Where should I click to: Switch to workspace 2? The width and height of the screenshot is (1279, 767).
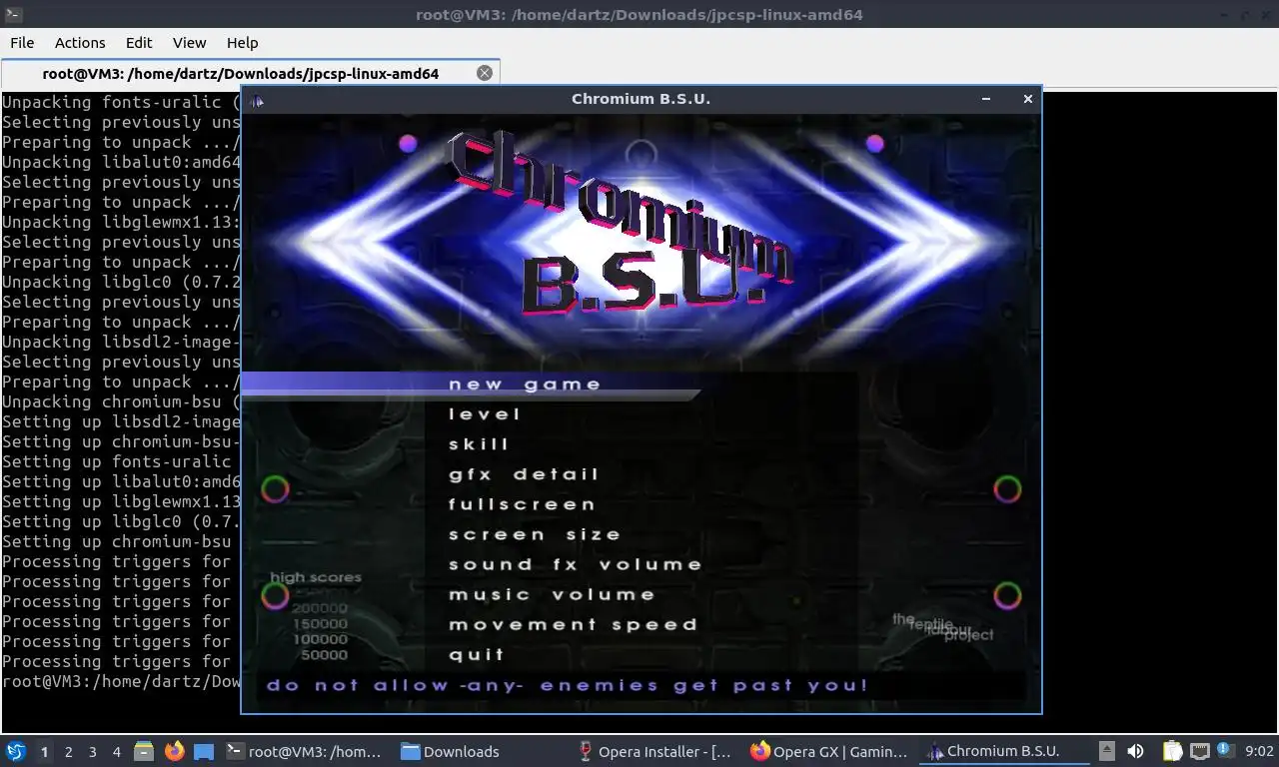68,752
